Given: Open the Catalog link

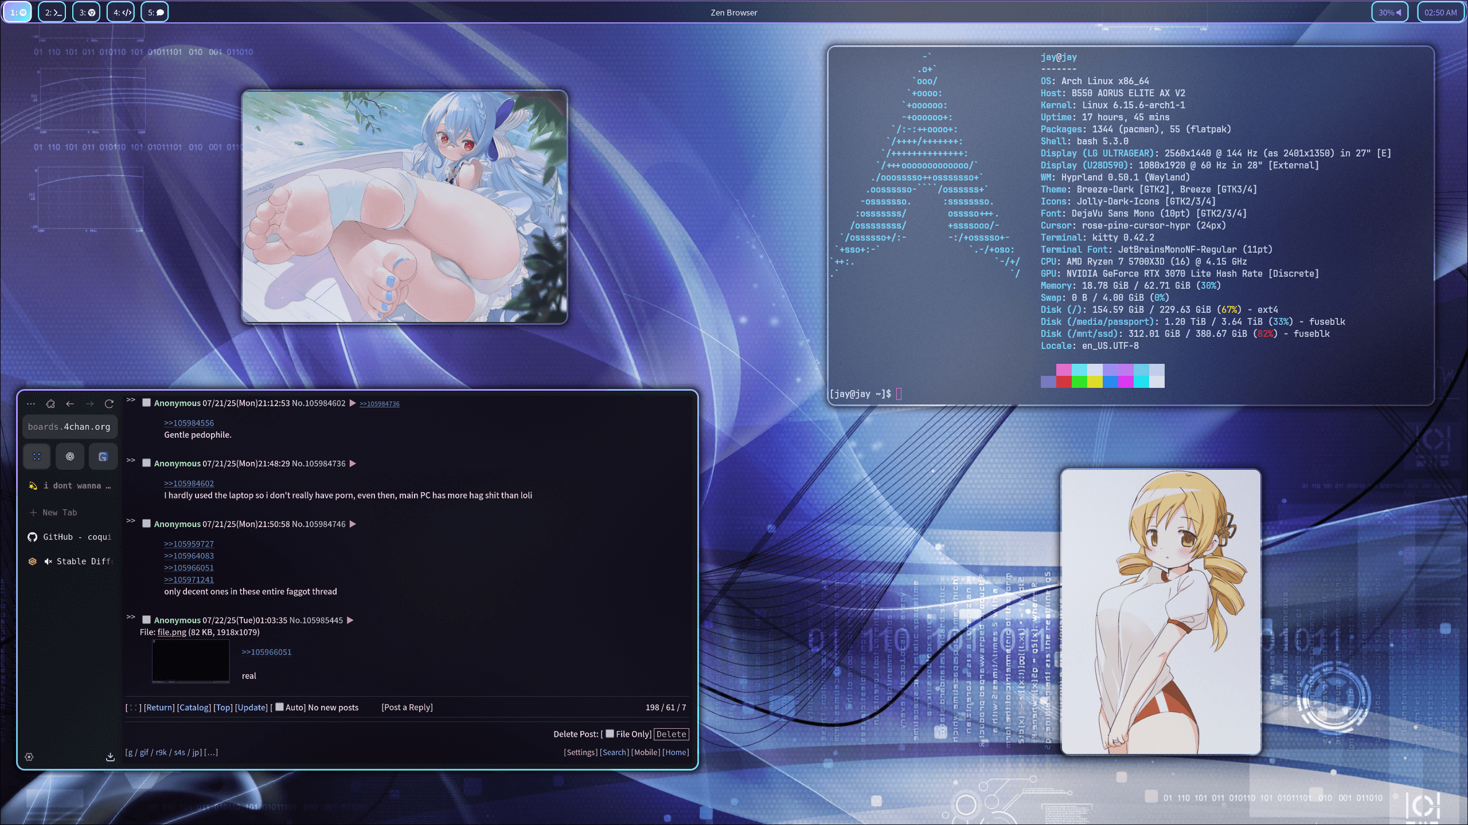Looking at the screenshot, I should [194, 708].
